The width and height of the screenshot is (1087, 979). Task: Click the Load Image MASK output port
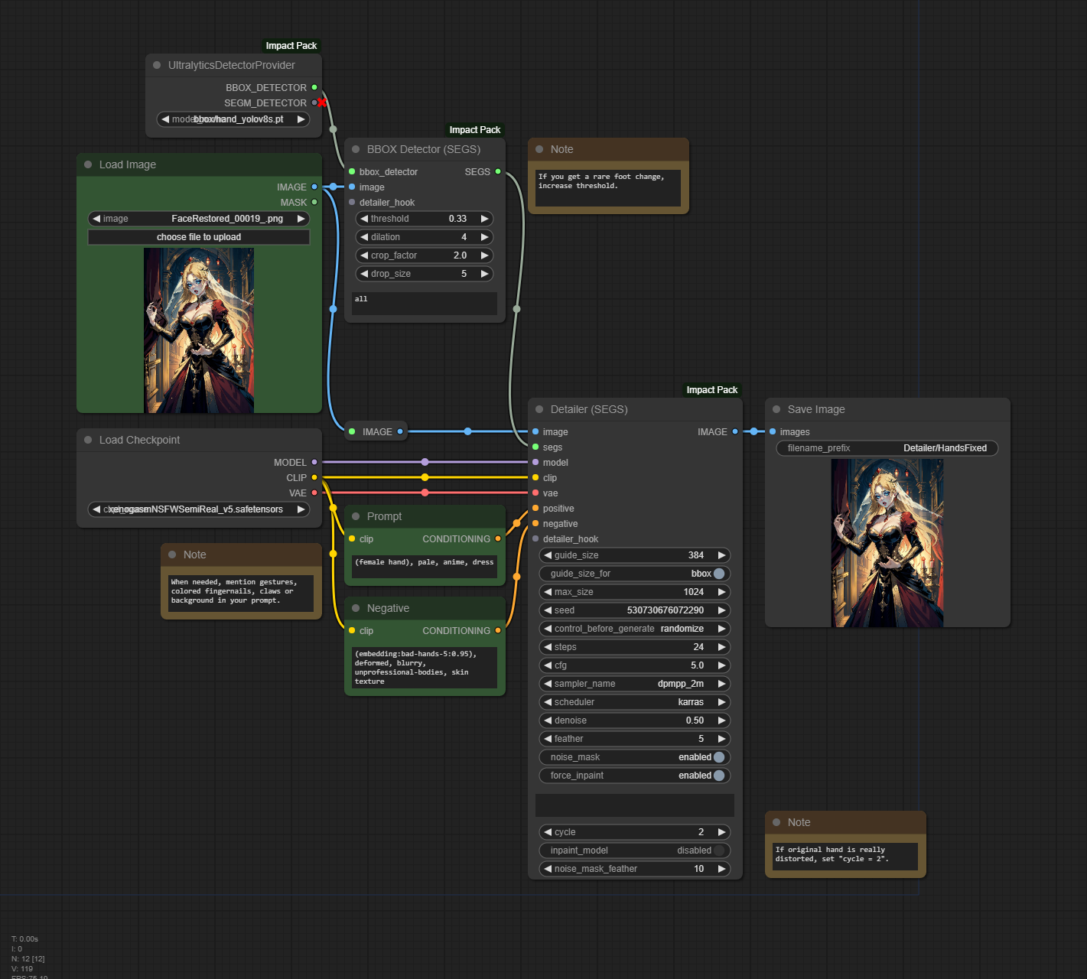pos(314,202)
